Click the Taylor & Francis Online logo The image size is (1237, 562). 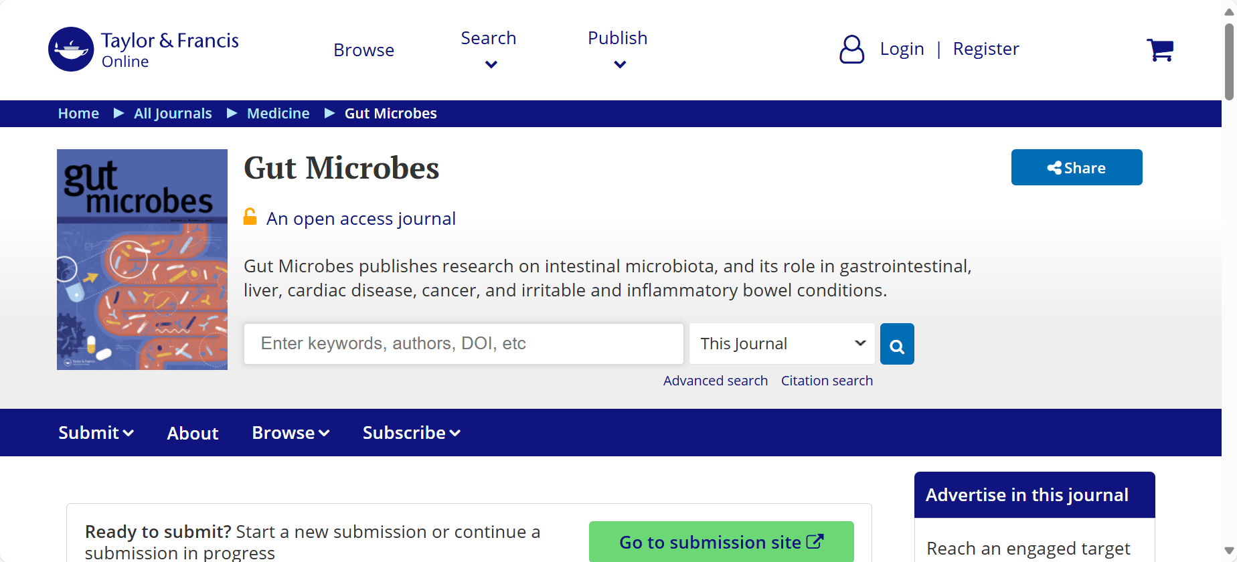point(143,49)
